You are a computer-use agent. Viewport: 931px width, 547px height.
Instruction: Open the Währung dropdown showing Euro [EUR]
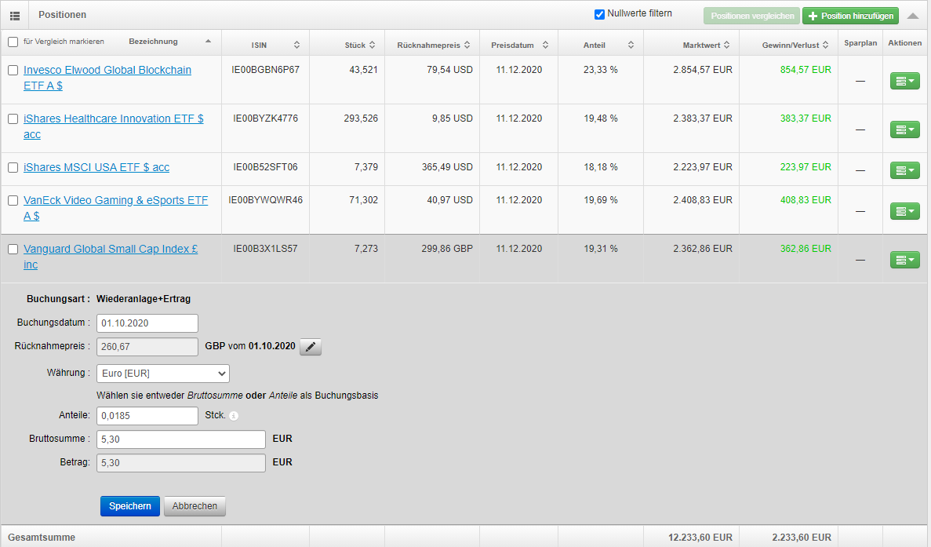(162, 374)
